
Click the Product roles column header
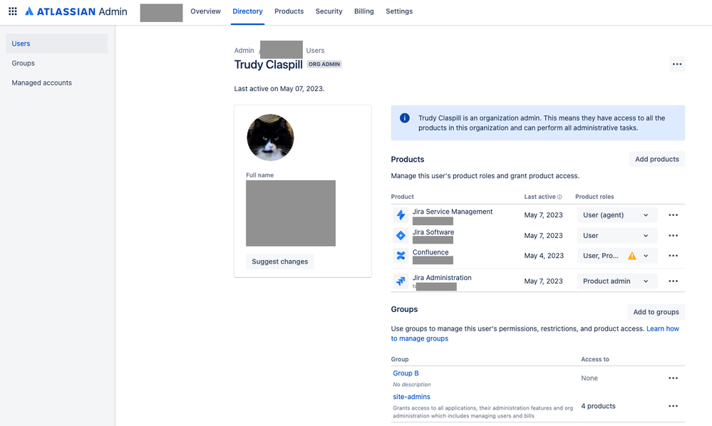594,197
